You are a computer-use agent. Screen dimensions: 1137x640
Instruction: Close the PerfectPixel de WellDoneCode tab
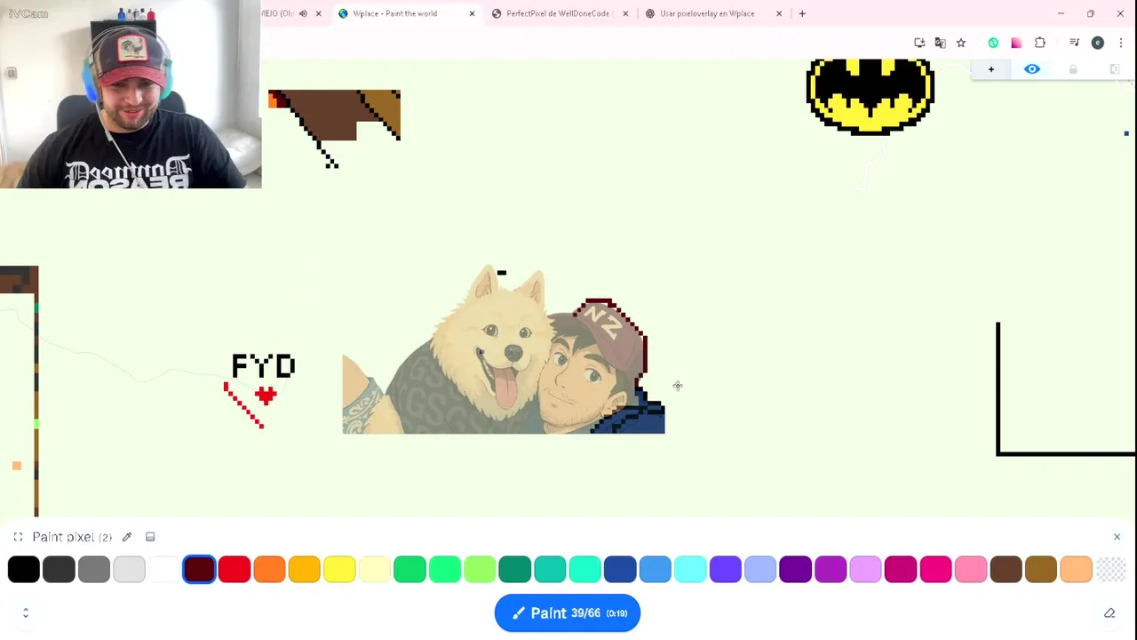(x=625, y=13)
